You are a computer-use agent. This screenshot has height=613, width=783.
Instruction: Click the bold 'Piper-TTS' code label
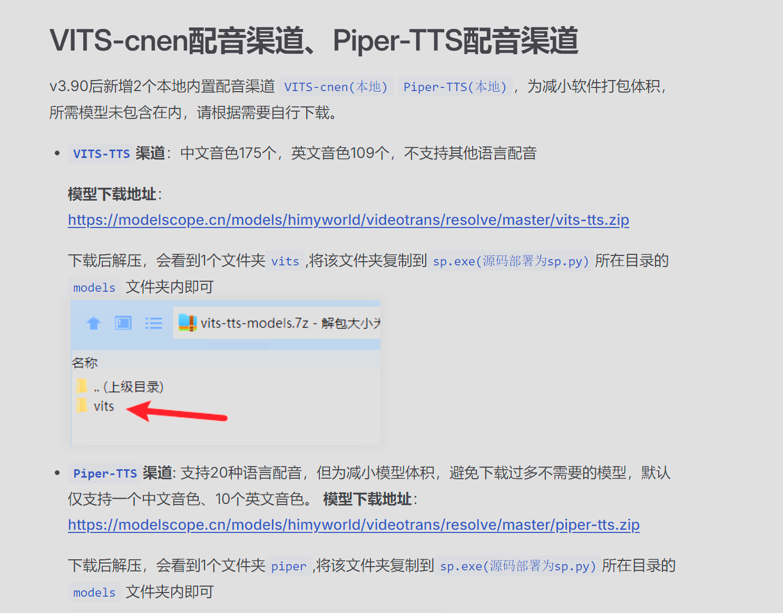[x=105, y=473]
